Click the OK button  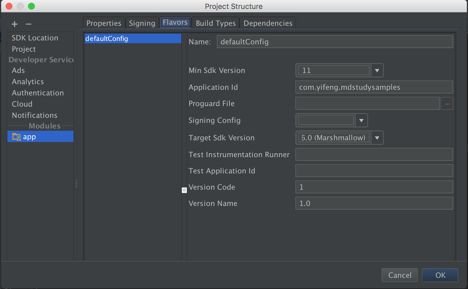[440, 275]
